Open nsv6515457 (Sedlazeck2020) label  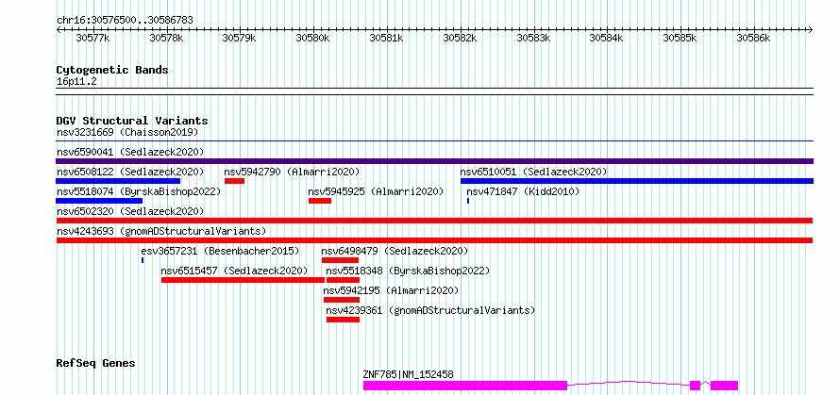[x=235, y=271]
